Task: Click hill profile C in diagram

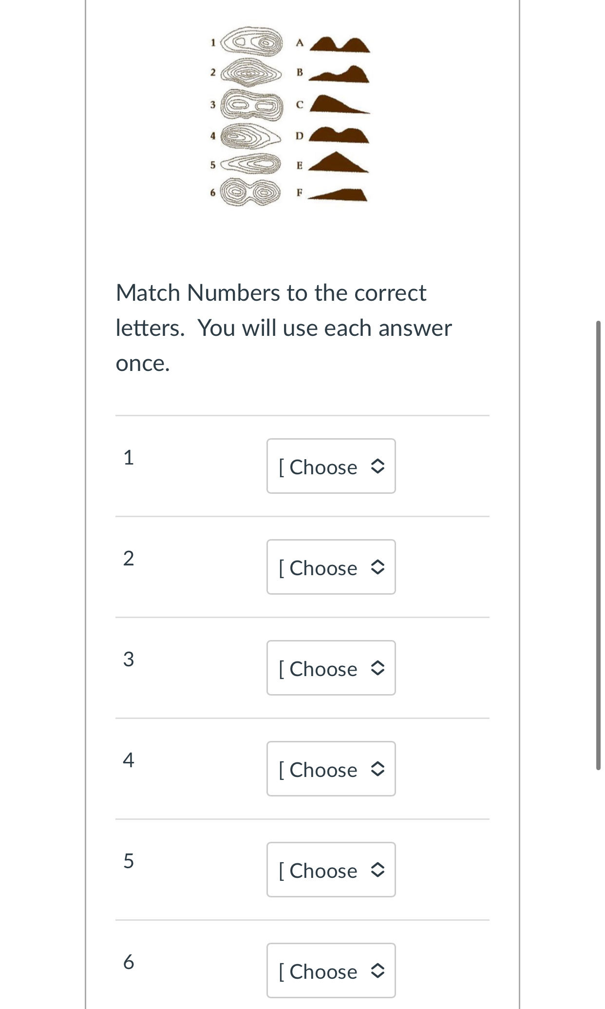Action: (x=340, y=104)
